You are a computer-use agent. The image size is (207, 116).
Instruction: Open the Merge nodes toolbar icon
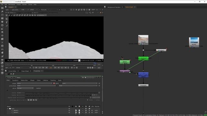pyautogui.click(x=2, y=32)
